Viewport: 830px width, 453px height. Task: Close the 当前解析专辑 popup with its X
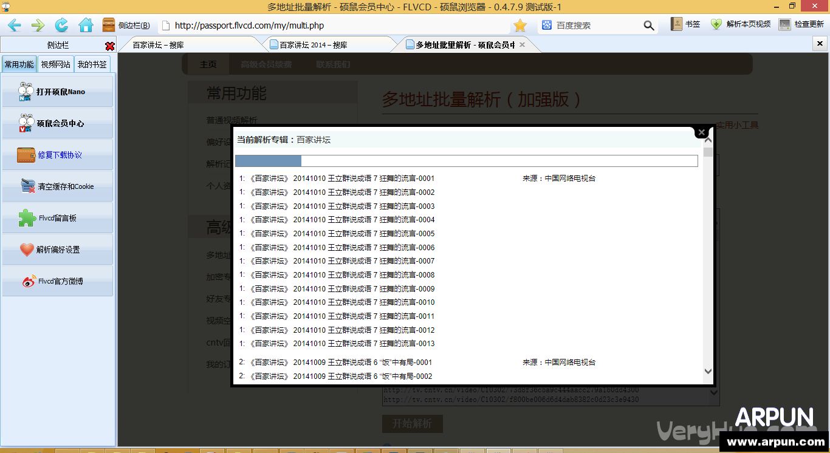[702, 132]
